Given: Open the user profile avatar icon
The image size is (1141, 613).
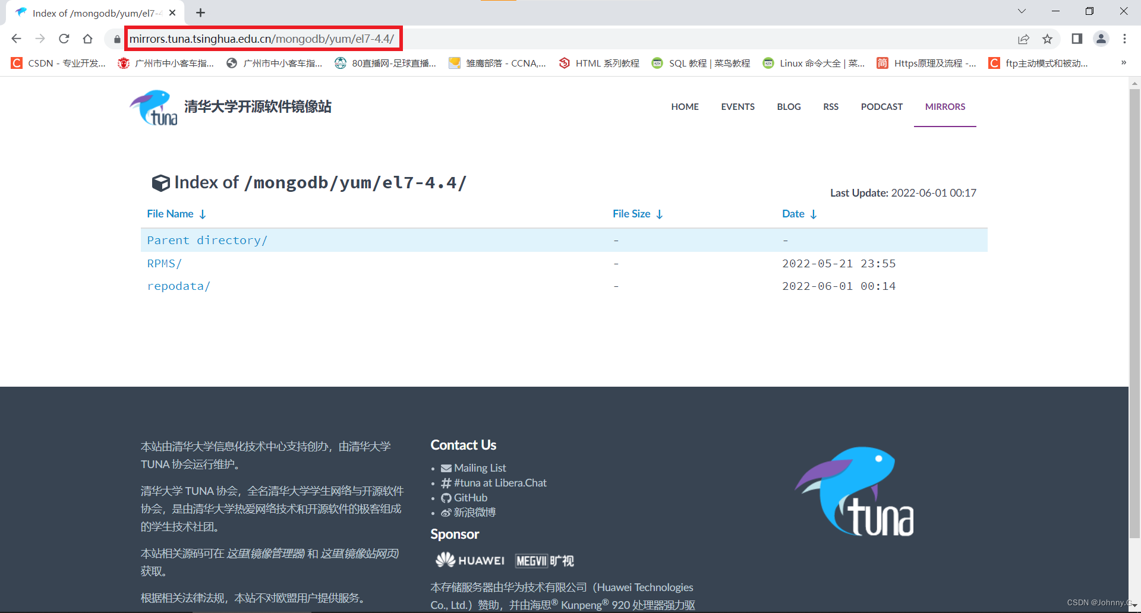Looking at the screenshot, I should tap(1101, 39).
